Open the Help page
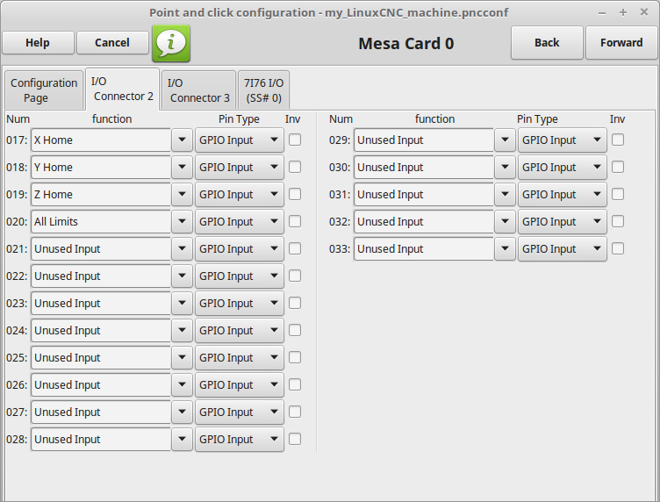The width and height of the screenshot is (660, 502). tap(38, 42)
